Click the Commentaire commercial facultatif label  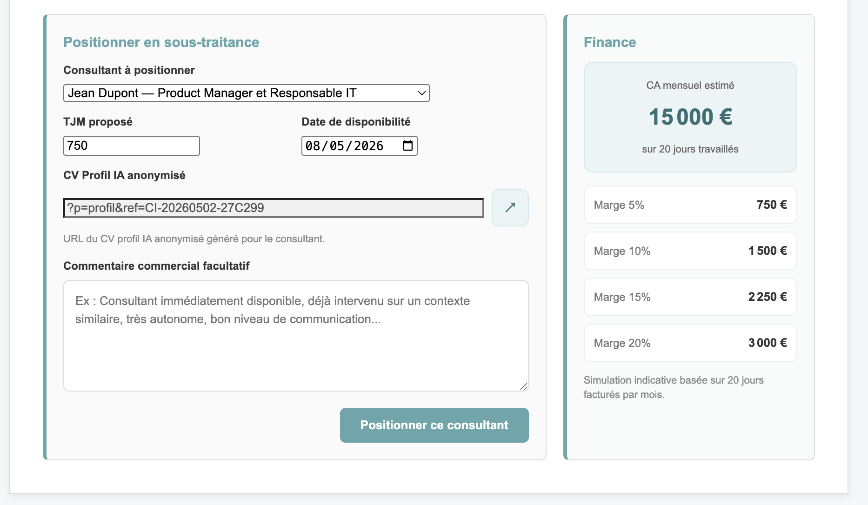tap(157, 266)
